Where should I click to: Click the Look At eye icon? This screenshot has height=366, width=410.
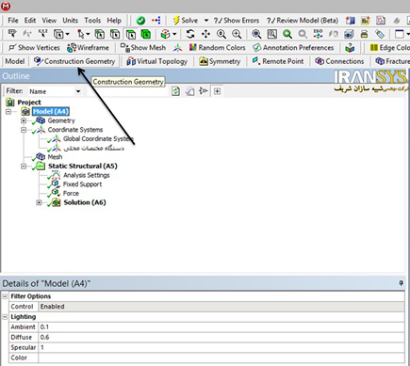349,34
